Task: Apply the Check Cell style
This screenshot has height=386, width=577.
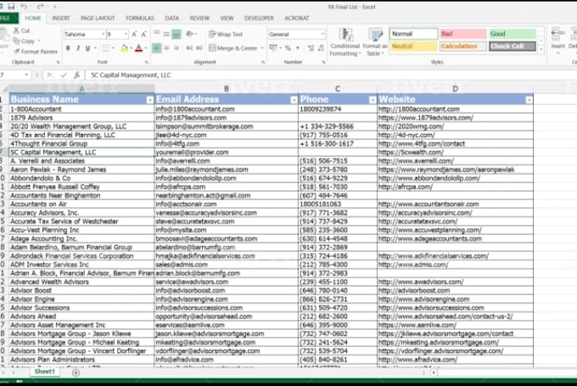Action: (x=513, y=47)
